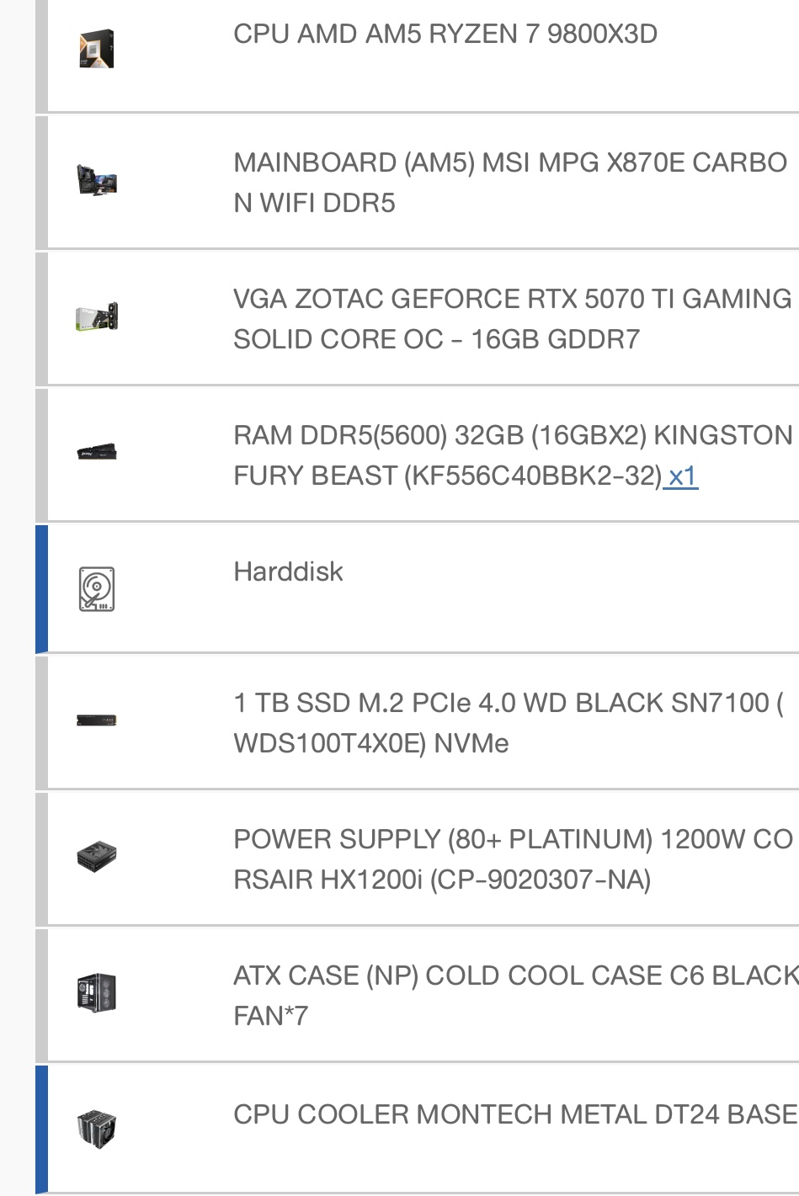The height and width of the screenshot is (1196, 799).
Task: Open the MSI MPG X870E motherboard image
Action: 97,181
